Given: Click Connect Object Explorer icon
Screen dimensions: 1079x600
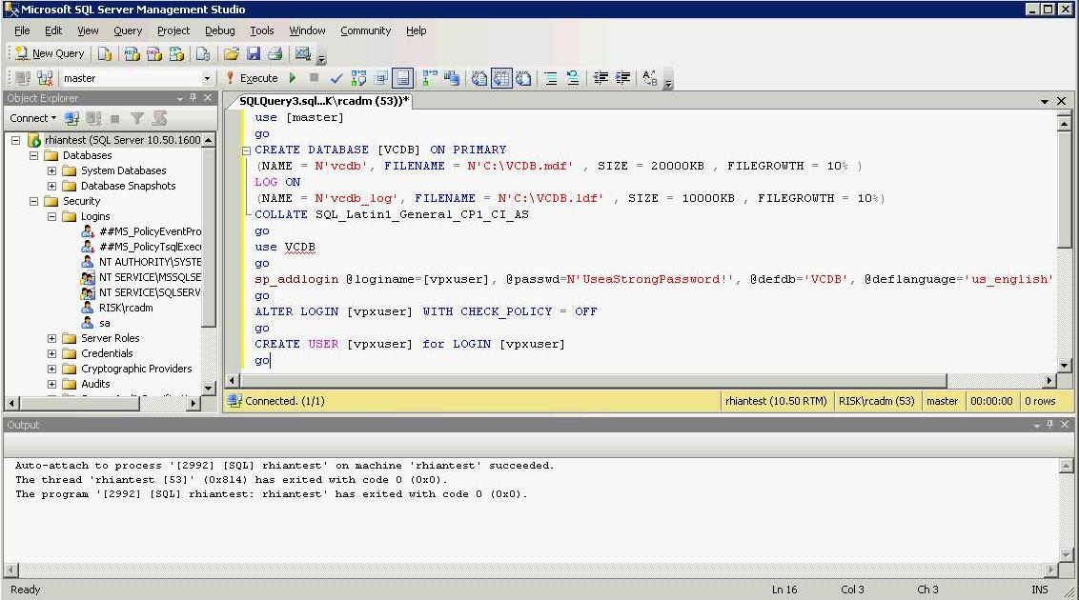Looking at the screenshot, I should pos(71,118).
